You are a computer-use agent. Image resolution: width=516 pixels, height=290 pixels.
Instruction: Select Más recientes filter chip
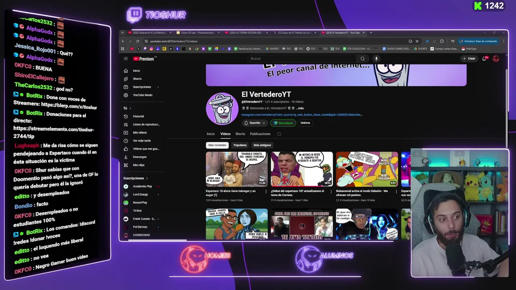click(x=217, y=145)
